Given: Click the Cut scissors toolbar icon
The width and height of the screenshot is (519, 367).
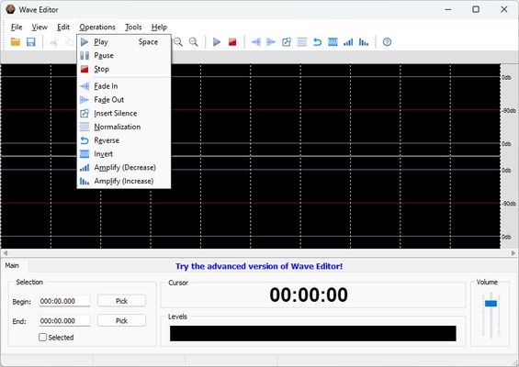Looking at the screenshot, I should point(54,42).
